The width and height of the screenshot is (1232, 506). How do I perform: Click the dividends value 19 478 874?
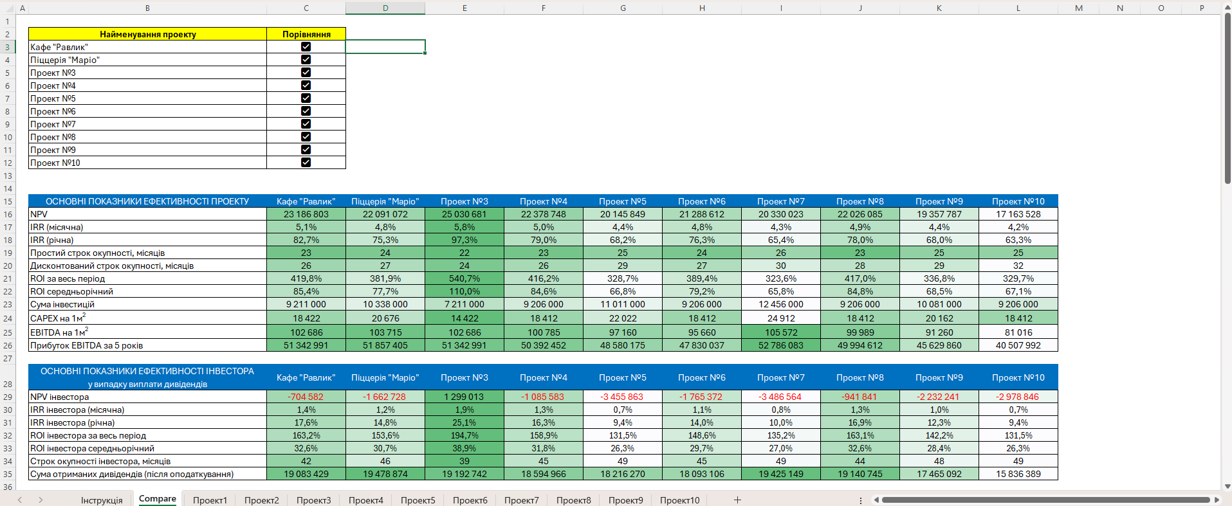point(385,474)
